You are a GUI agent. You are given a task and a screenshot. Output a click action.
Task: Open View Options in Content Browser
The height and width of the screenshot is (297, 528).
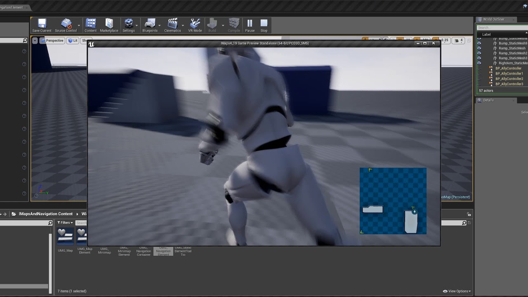457,291
